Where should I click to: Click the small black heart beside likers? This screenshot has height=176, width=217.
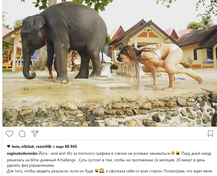tap(9, 146)
